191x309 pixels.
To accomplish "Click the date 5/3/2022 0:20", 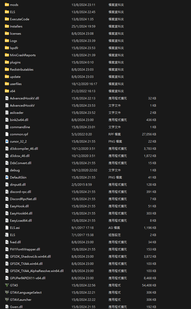I will tap(82, 134).
